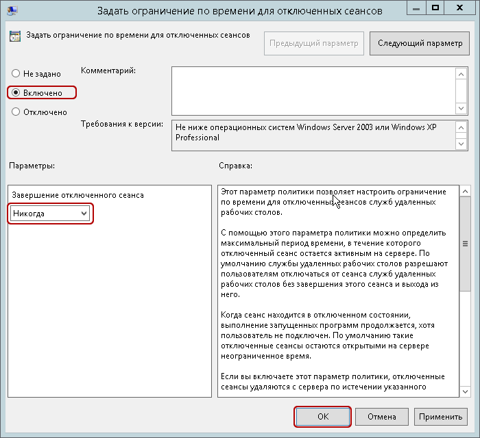Viewport: 480px width, 438px height.
Task: Click the 'Справка:' label
Action: coord(235,166)
